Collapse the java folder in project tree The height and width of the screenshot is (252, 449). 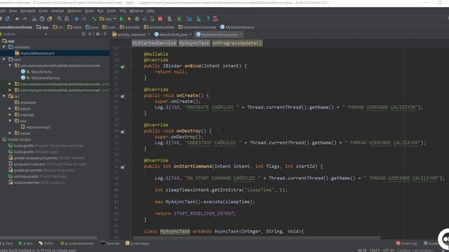pos(4,59)
